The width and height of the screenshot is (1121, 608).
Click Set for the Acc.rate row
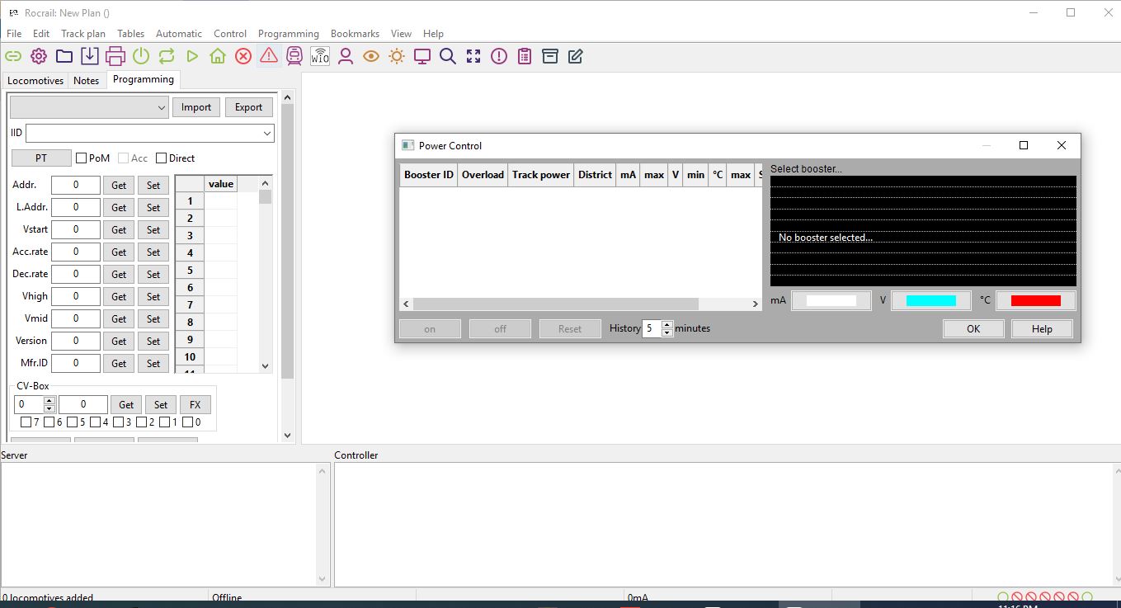click(x=153, y=252)
